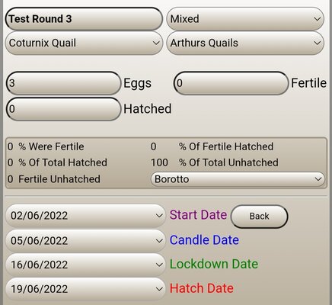
Task: Open the Borotto incubator dropdown
Action: coord(238,179)
